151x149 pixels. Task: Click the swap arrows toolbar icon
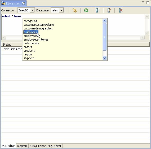pyautogui.click(x=75, y=10)
